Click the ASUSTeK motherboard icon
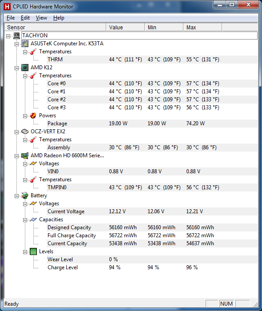This screenshot has width=262, height=311. 25,44
